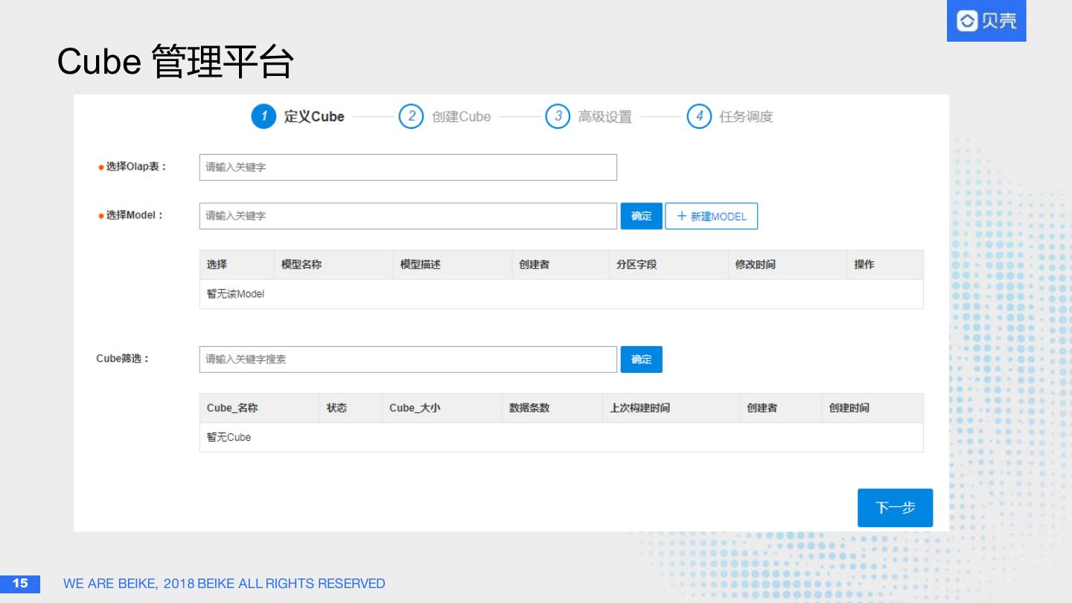This screenshot has width=1072, height=603.
Task: Click the Cube_大小 column header
Action: (x=415, y=408)
